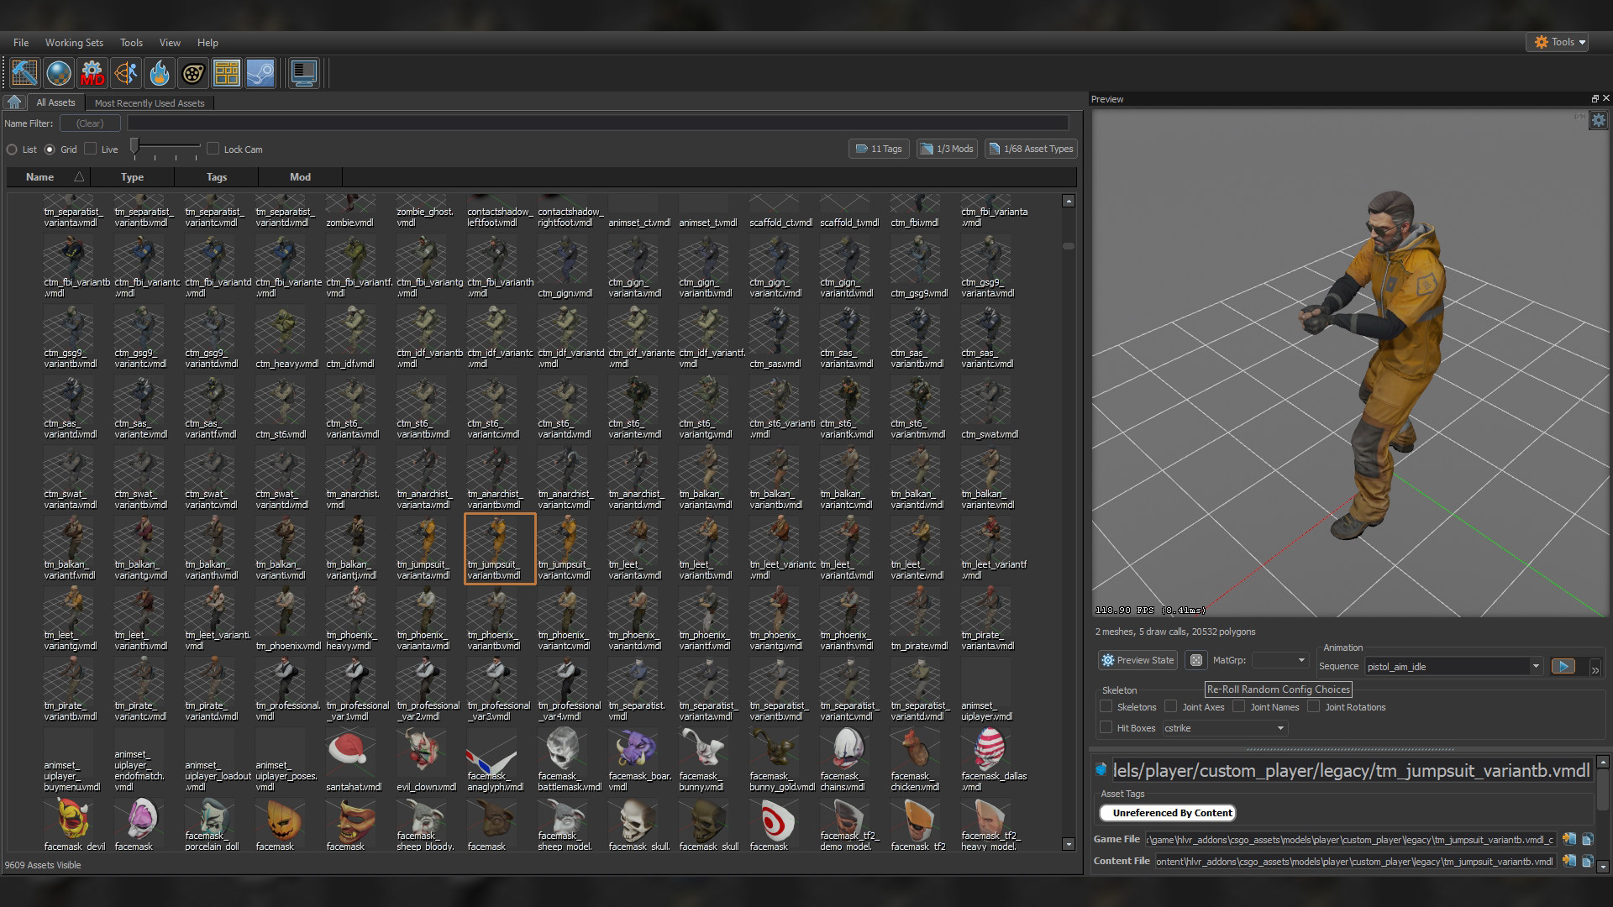Click the Re-Roll Random Config dice icon
This screenshot has width=1613, height=907.
pos(1196,661)
